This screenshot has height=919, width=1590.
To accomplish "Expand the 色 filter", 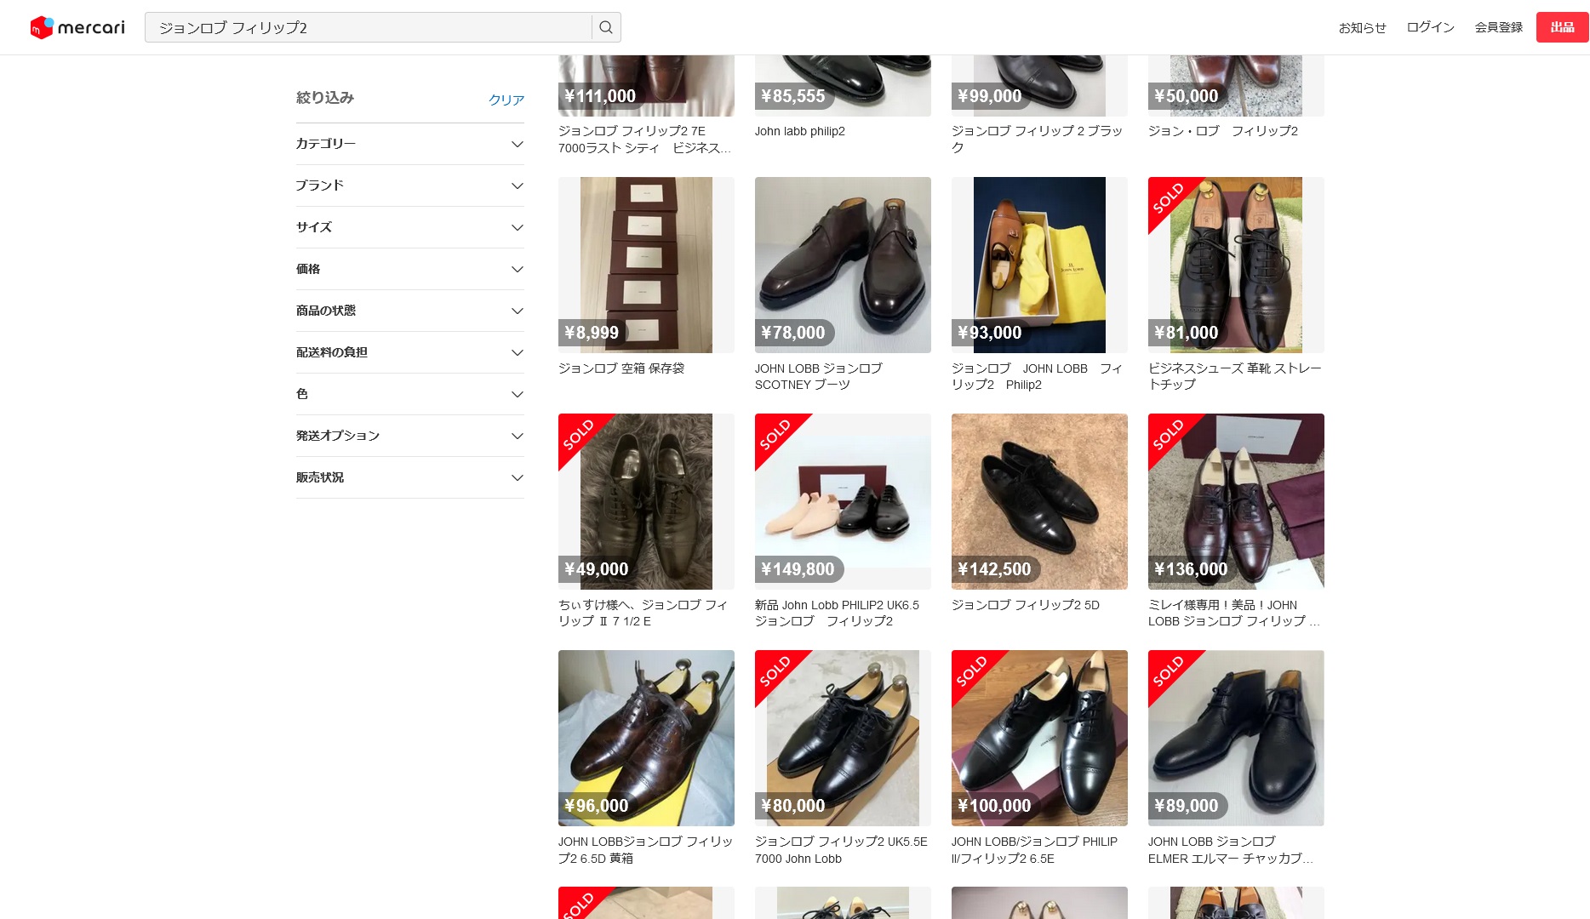I will [409, 394].
